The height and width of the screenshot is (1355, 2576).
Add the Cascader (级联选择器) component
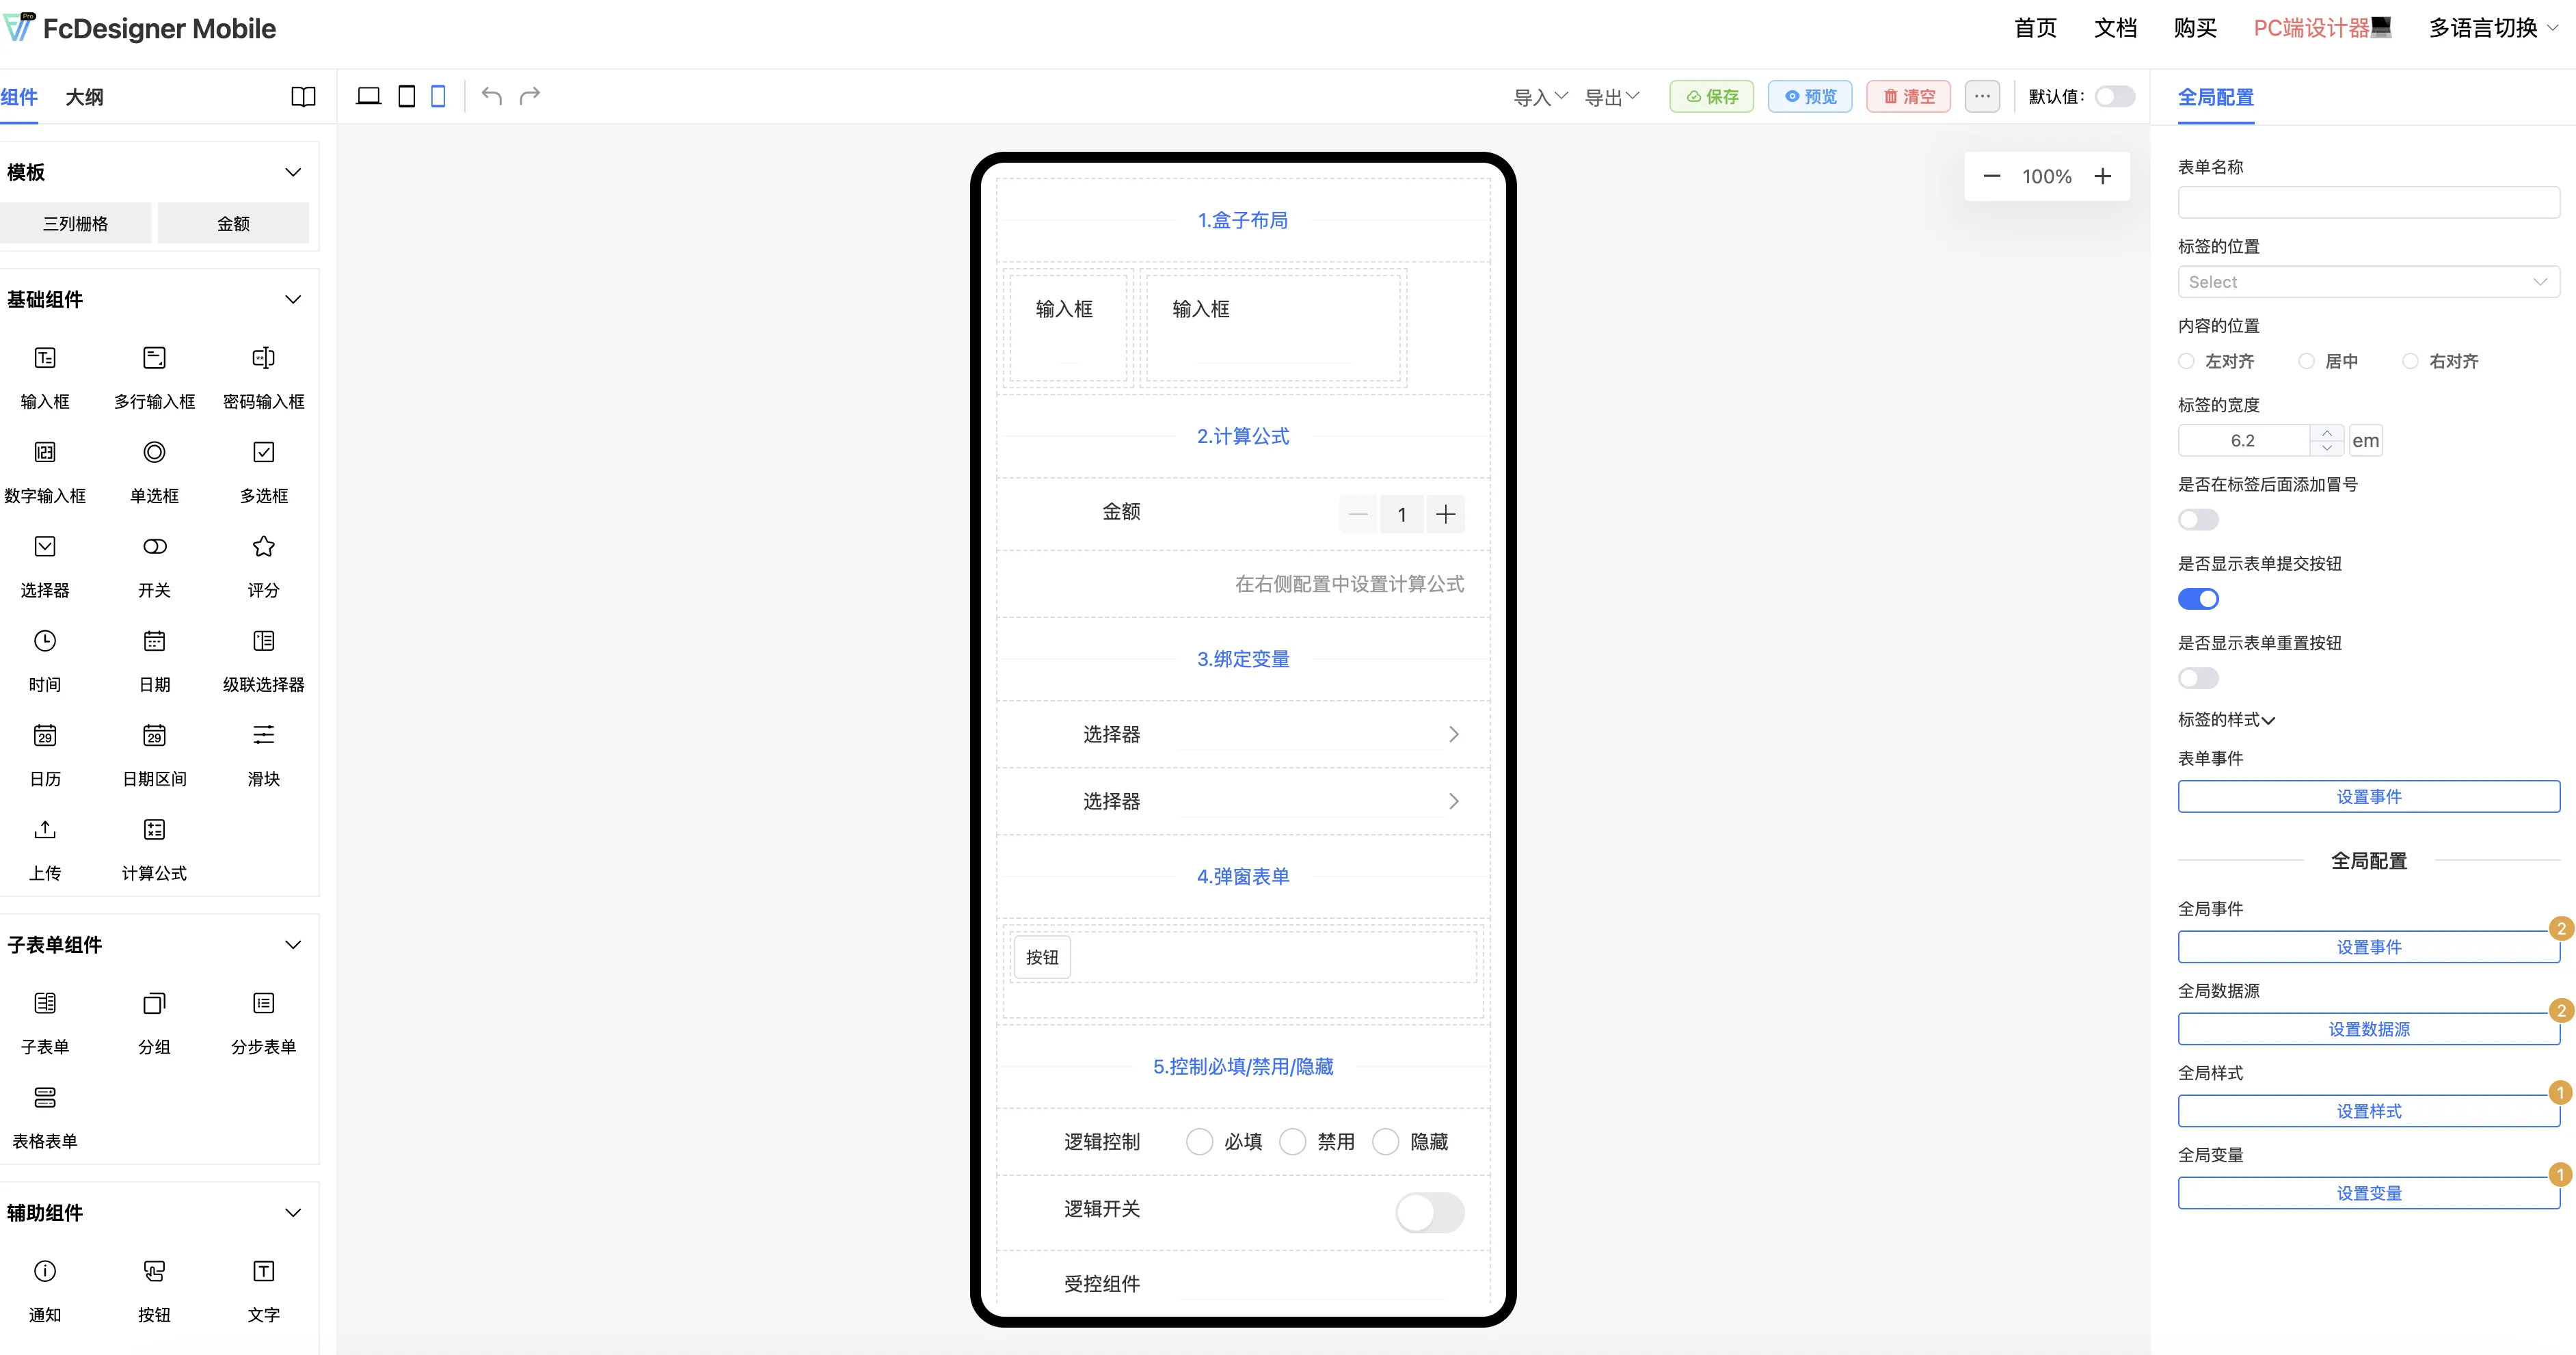click(263, 641)
